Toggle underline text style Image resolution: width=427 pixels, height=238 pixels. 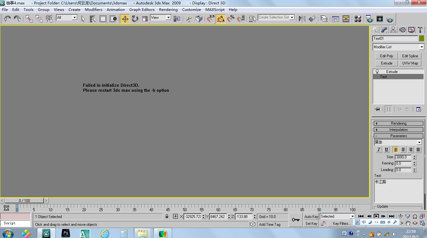point(386,150)
